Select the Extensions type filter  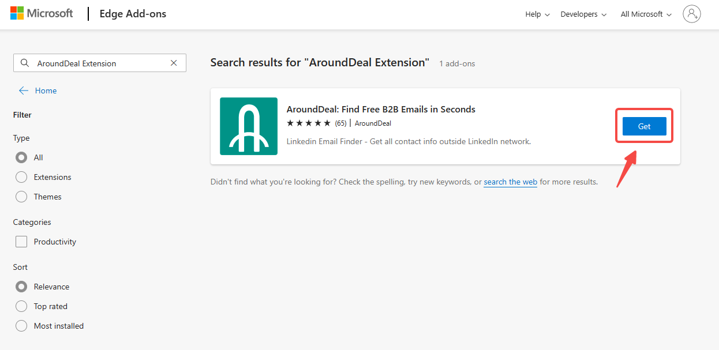pyautogui.click(x=21, y=177)
